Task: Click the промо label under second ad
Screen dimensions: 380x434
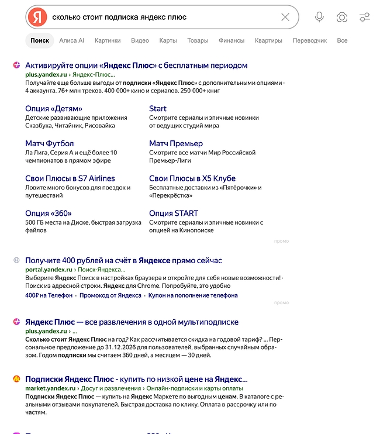Action: click(281, 302)
